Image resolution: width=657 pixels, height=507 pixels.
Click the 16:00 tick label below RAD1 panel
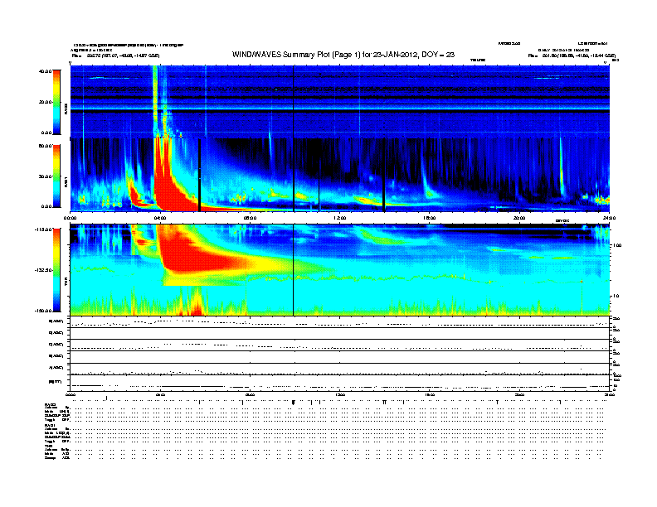point(430,218)
